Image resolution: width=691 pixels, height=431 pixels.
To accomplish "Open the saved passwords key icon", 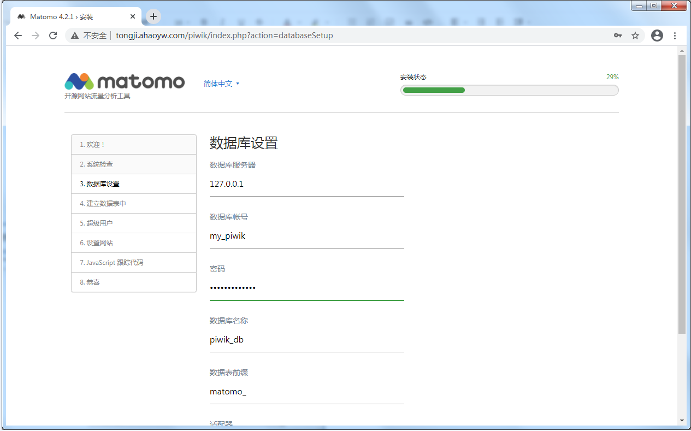I will coord(618,36).
